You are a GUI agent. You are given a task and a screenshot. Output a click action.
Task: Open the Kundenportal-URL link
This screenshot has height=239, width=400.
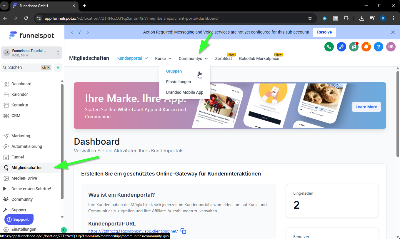click(x=133, y=231)
